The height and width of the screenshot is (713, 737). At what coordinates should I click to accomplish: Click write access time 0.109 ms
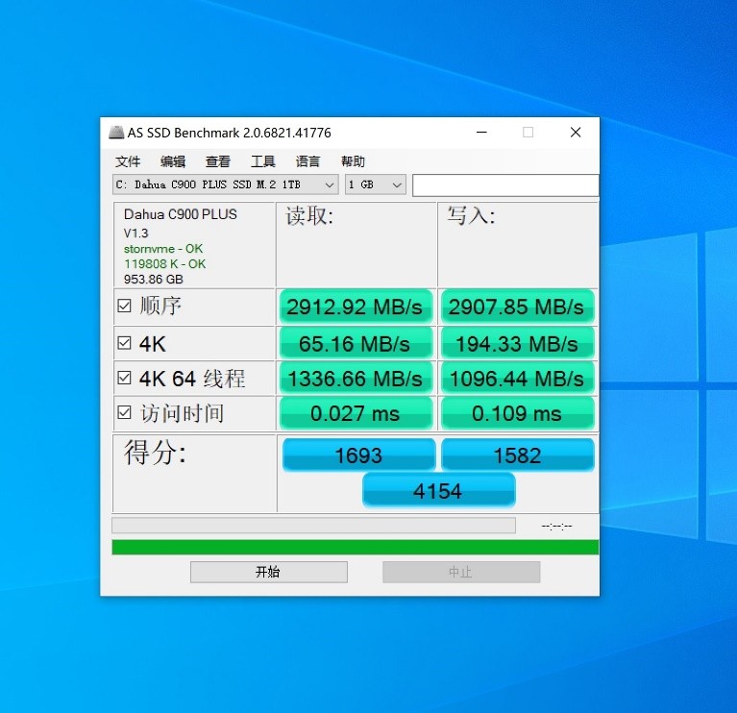[517, 413]
